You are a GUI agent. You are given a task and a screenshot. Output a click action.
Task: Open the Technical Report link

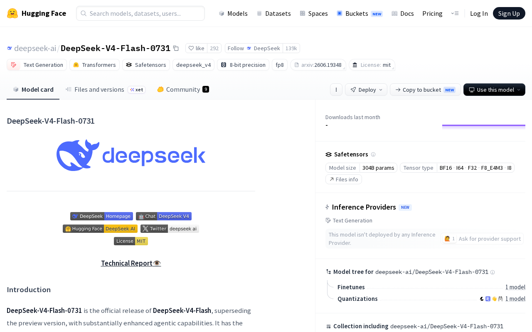tap(131, 263)
